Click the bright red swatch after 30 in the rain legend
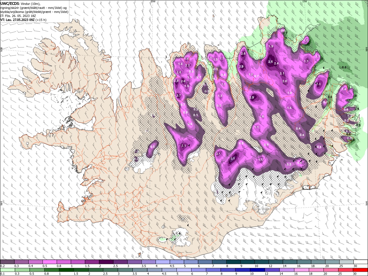 [361, 270]
